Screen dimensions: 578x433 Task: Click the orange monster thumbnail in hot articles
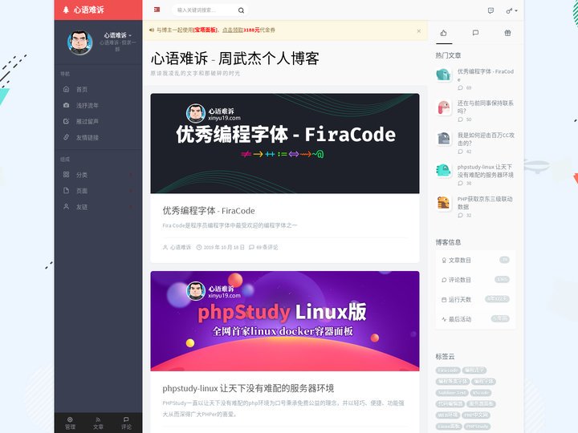pos(443,203)
